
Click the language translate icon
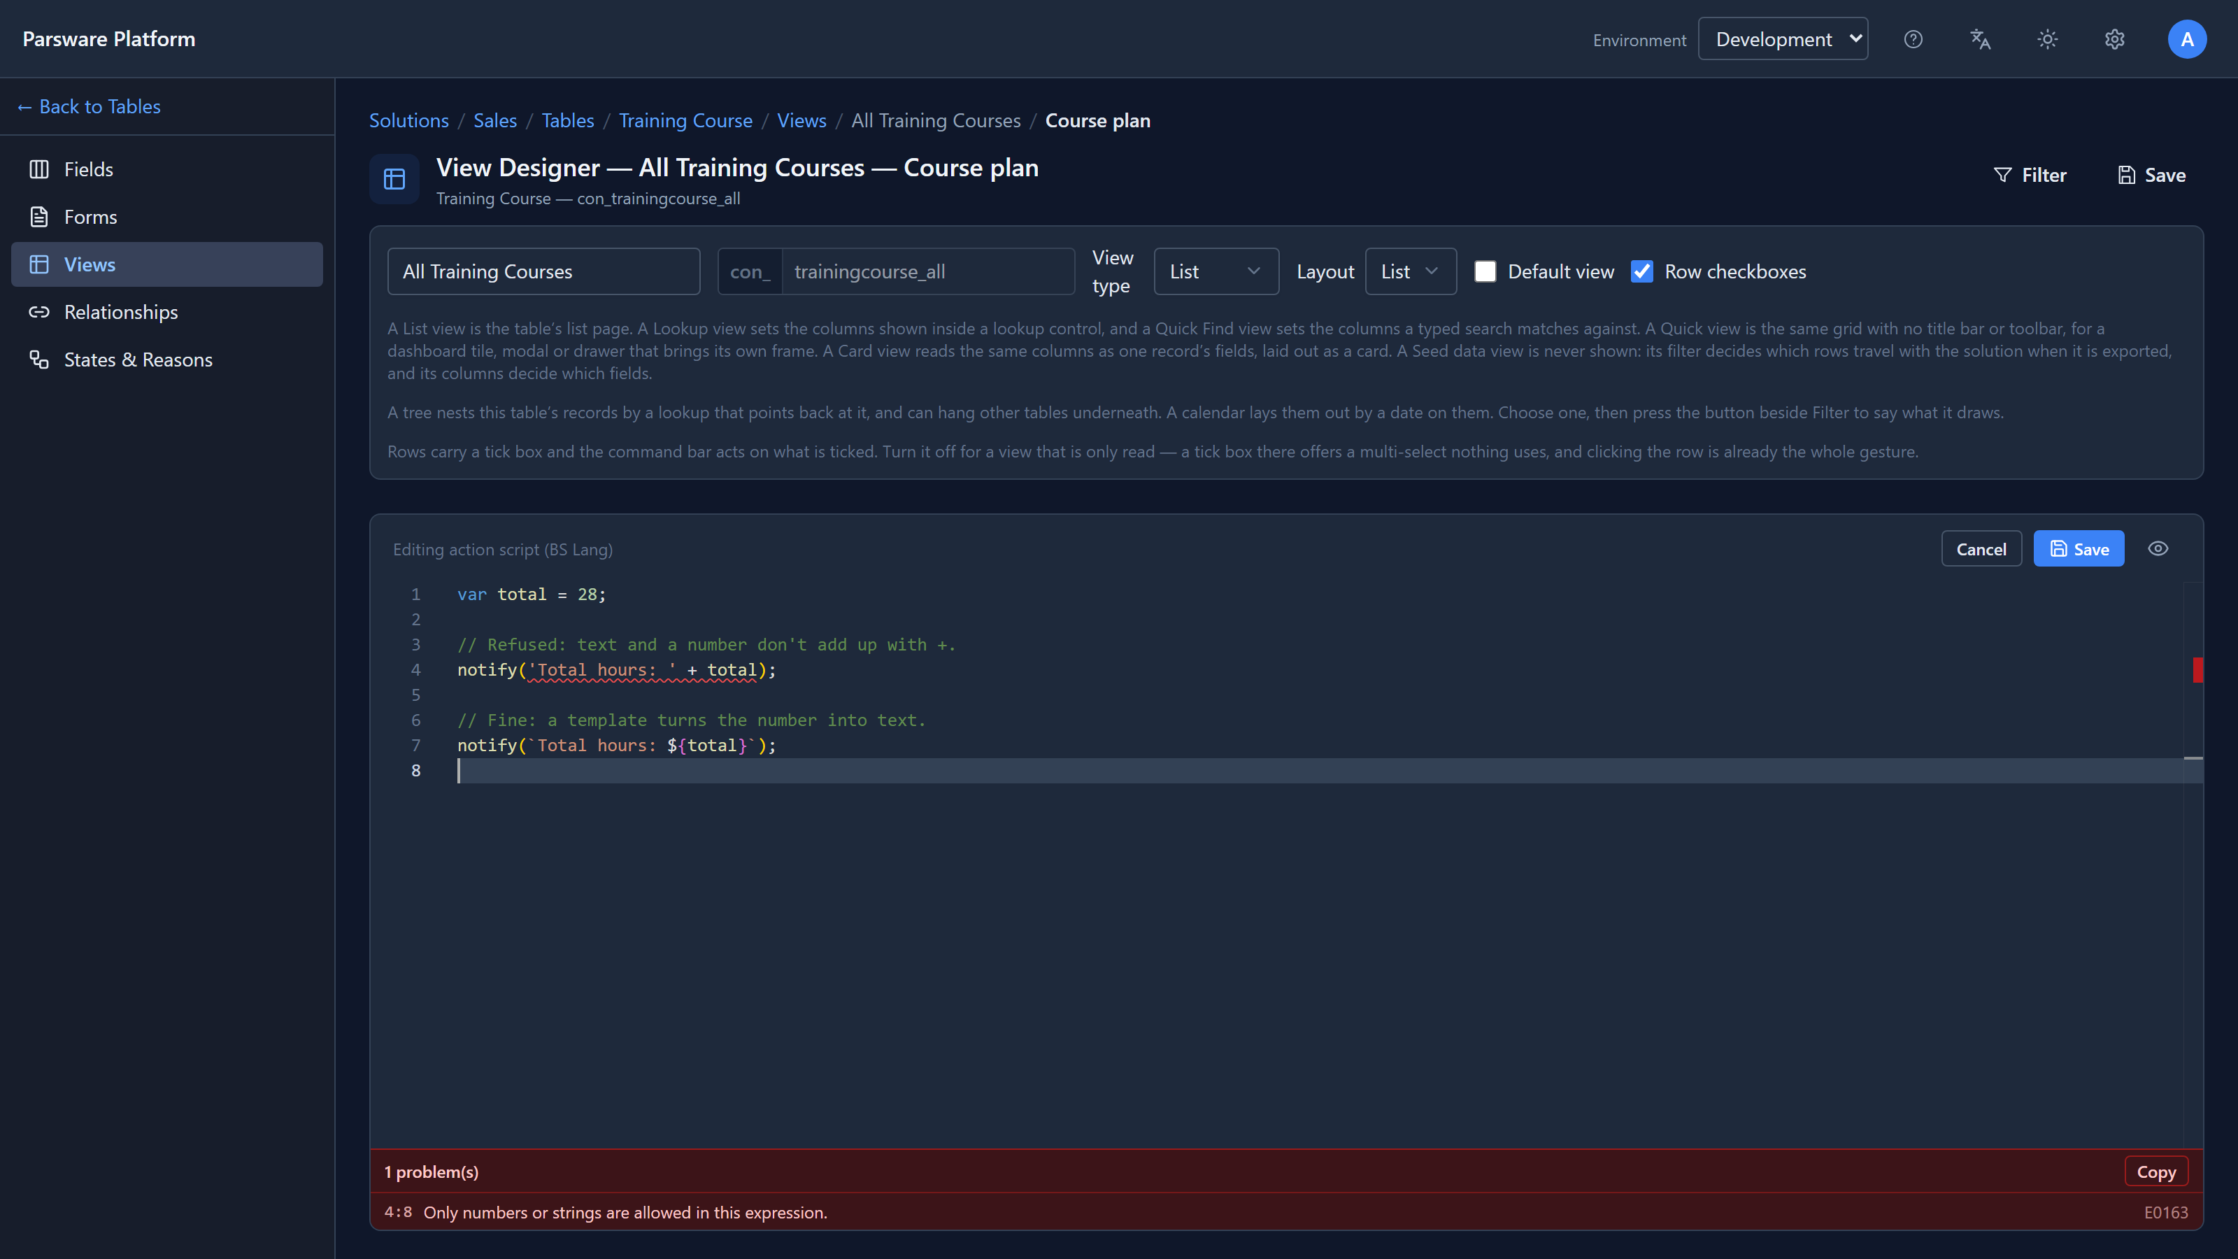click(x=1980, y=39)
